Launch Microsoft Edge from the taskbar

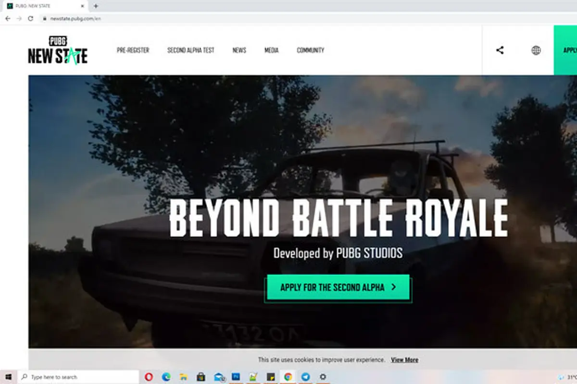(x=166, y=377)
